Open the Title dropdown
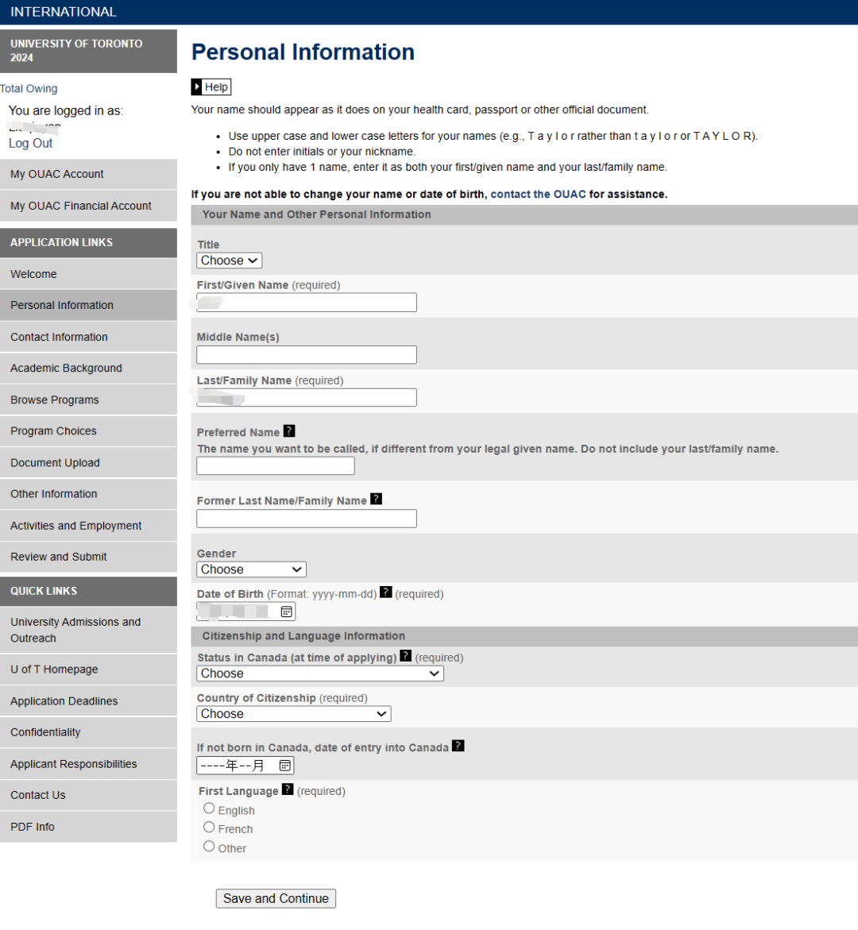This screenshot has width=858, height=930. point(229,260)
